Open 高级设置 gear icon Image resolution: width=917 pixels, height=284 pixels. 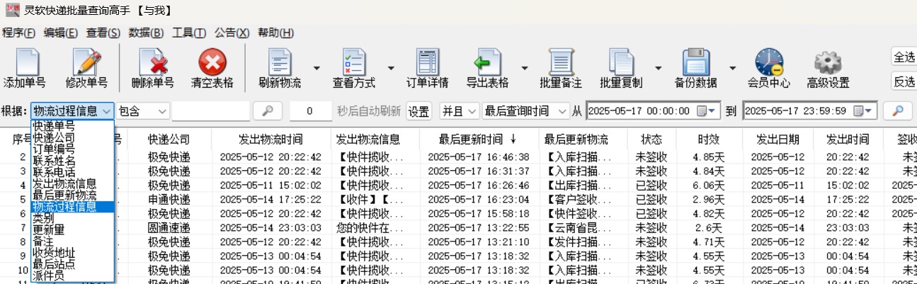(x=828, y=62)
